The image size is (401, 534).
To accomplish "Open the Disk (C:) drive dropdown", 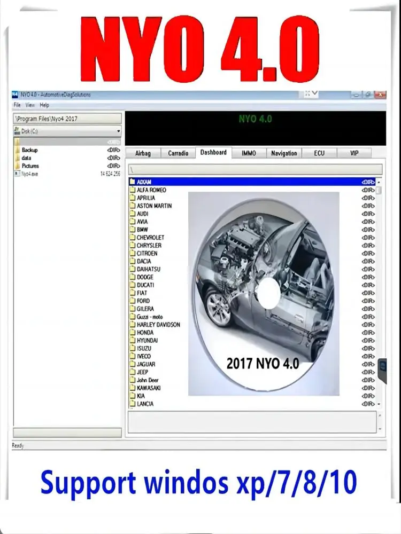I will pos(67,131).
